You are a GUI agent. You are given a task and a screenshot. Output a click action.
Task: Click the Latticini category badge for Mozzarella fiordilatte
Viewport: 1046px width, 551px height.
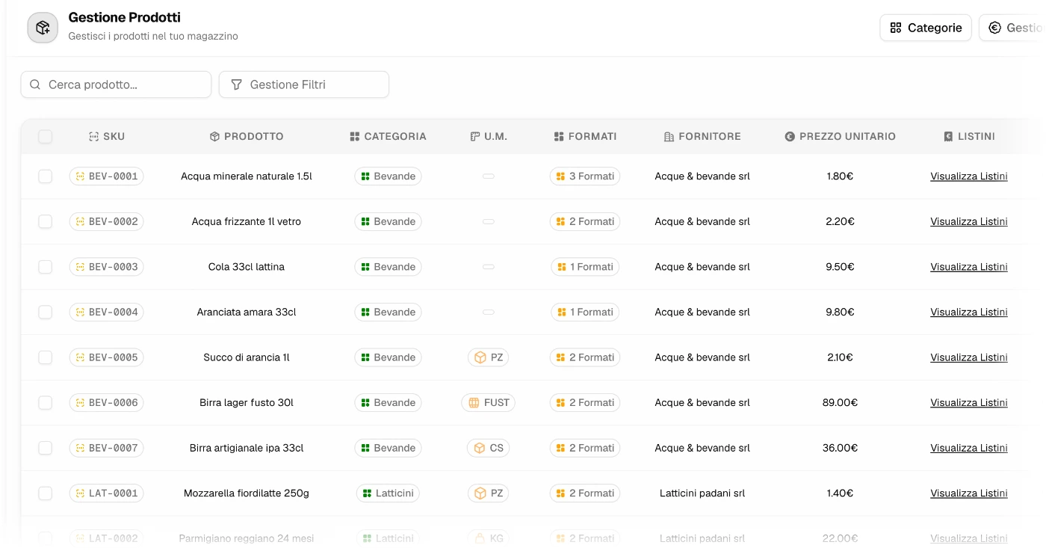click(x=388, y=493)
